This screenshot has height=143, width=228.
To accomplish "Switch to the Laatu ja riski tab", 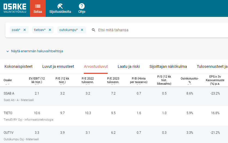I will [128, 66].
